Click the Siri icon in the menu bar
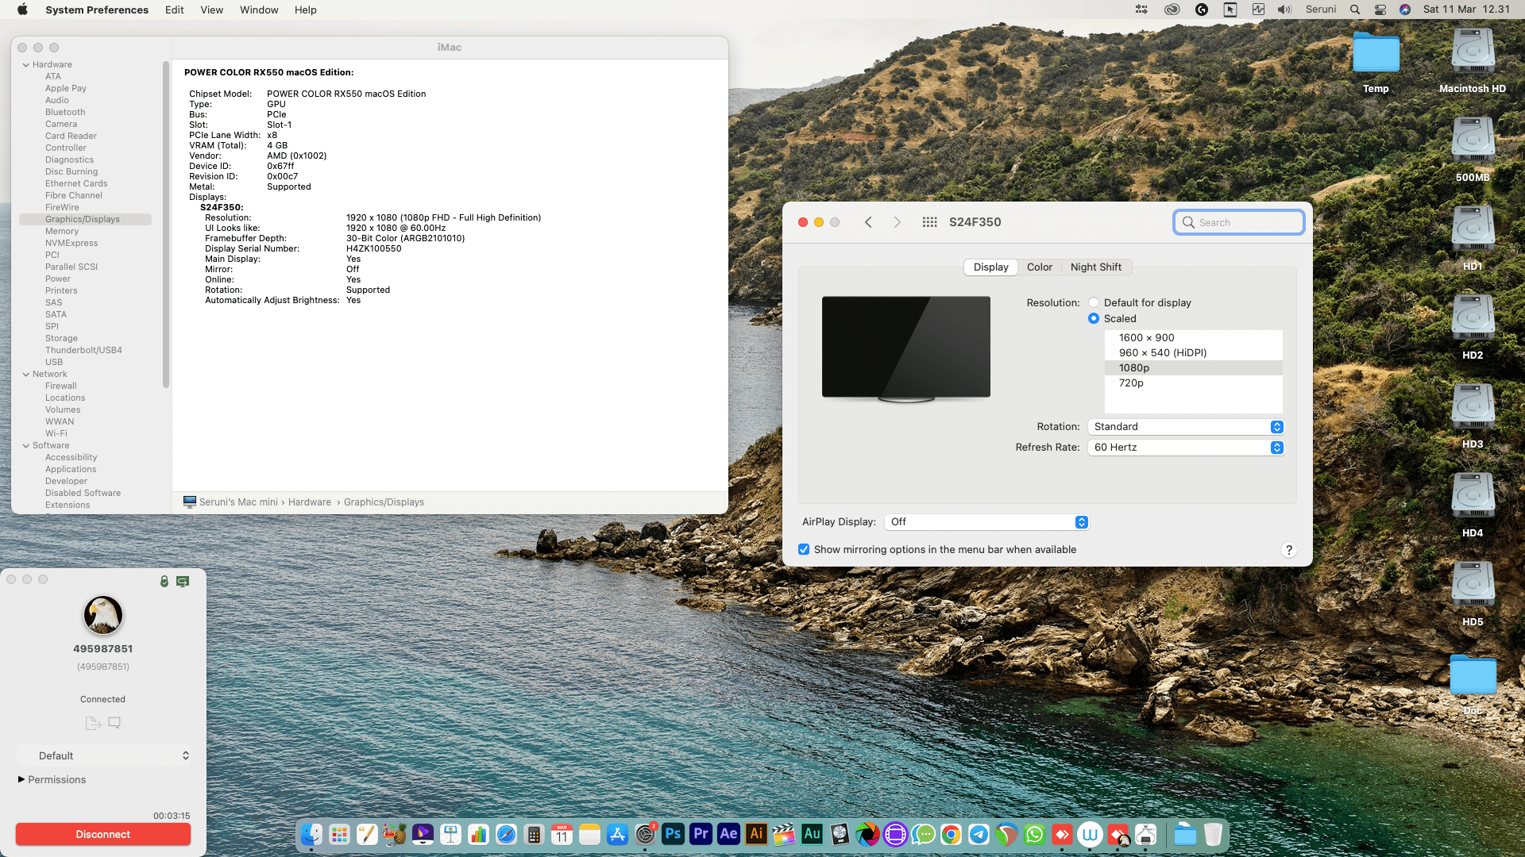1525x857 pixels. [x=1405, y=10]
